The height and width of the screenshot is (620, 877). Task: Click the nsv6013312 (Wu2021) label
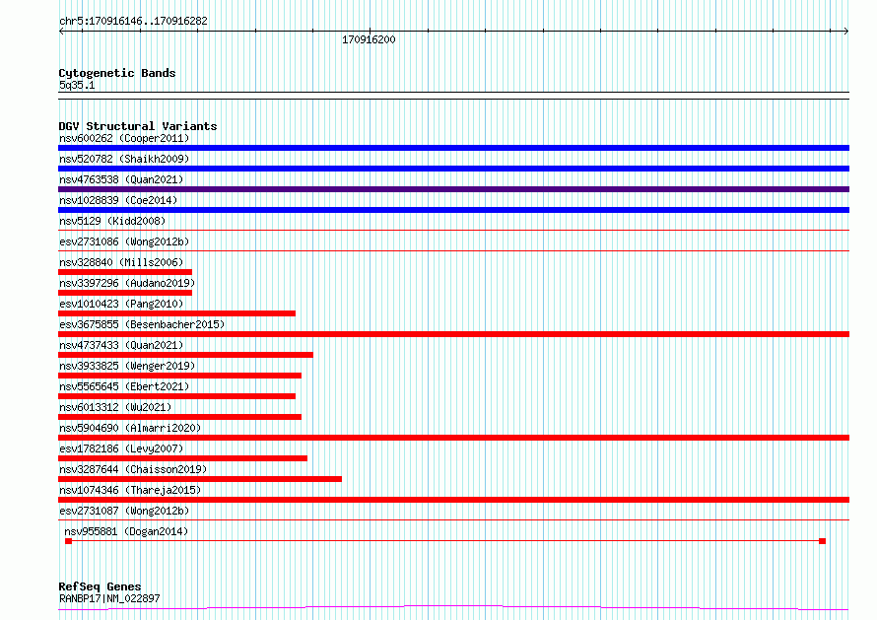point(115,407)
